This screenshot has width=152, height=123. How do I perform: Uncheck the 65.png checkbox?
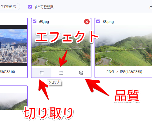(x=98, y=21)
